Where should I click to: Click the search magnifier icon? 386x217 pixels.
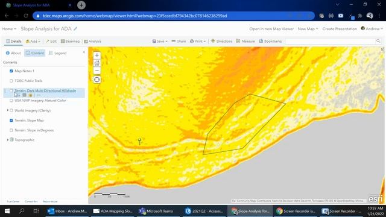(378, 41)
